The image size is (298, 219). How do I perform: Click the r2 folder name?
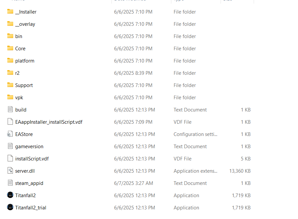[x=17, y=73]
